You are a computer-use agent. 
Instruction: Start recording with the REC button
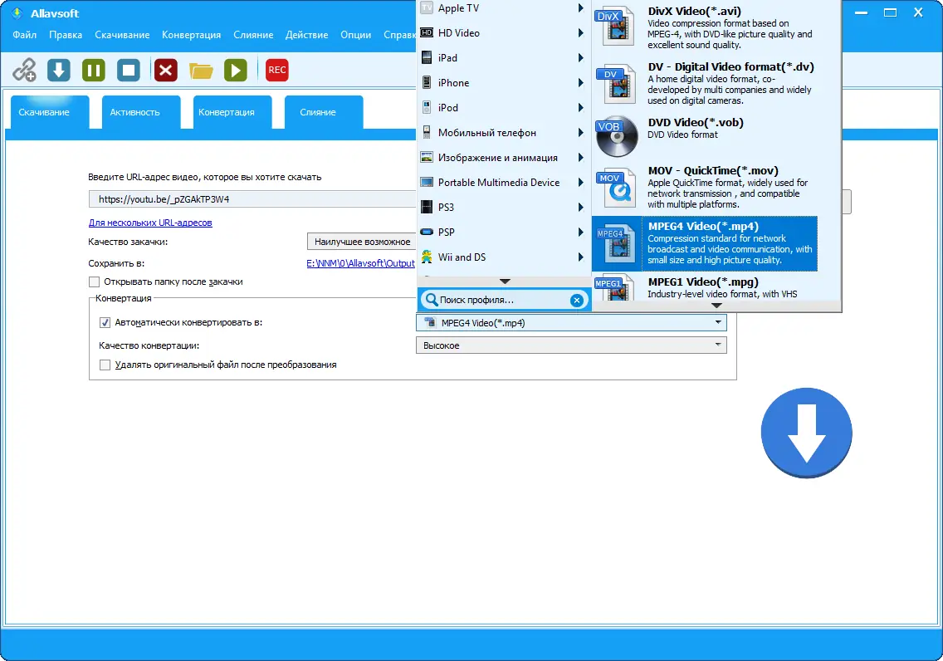point(276,70)
